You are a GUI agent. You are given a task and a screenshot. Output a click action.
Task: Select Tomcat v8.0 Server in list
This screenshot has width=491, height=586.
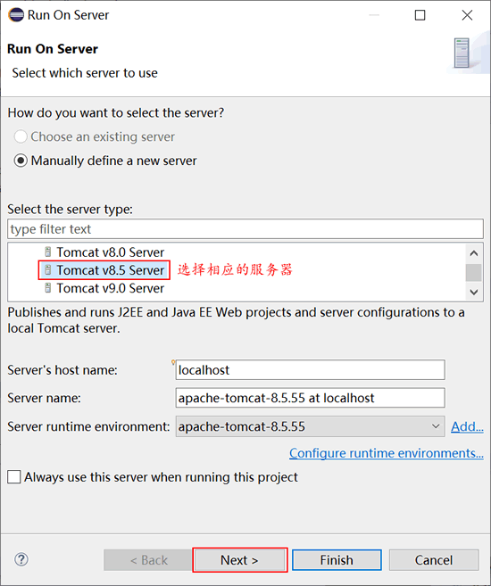pos(111,252)
